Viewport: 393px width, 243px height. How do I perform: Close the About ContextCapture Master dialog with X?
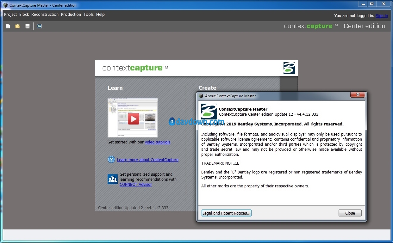(358, 95)
